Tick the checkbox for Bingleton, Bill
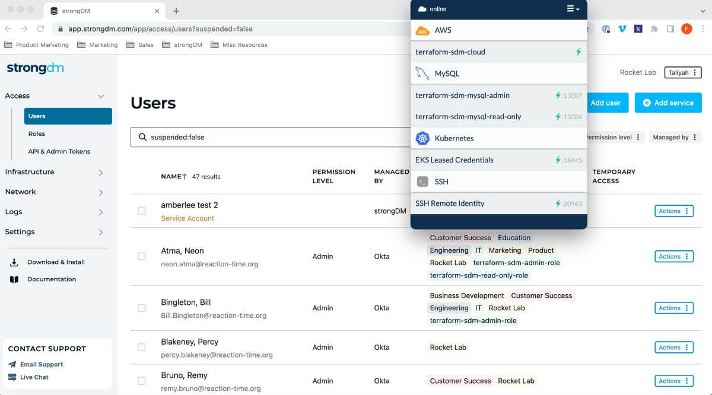 [x=142, y=308]
